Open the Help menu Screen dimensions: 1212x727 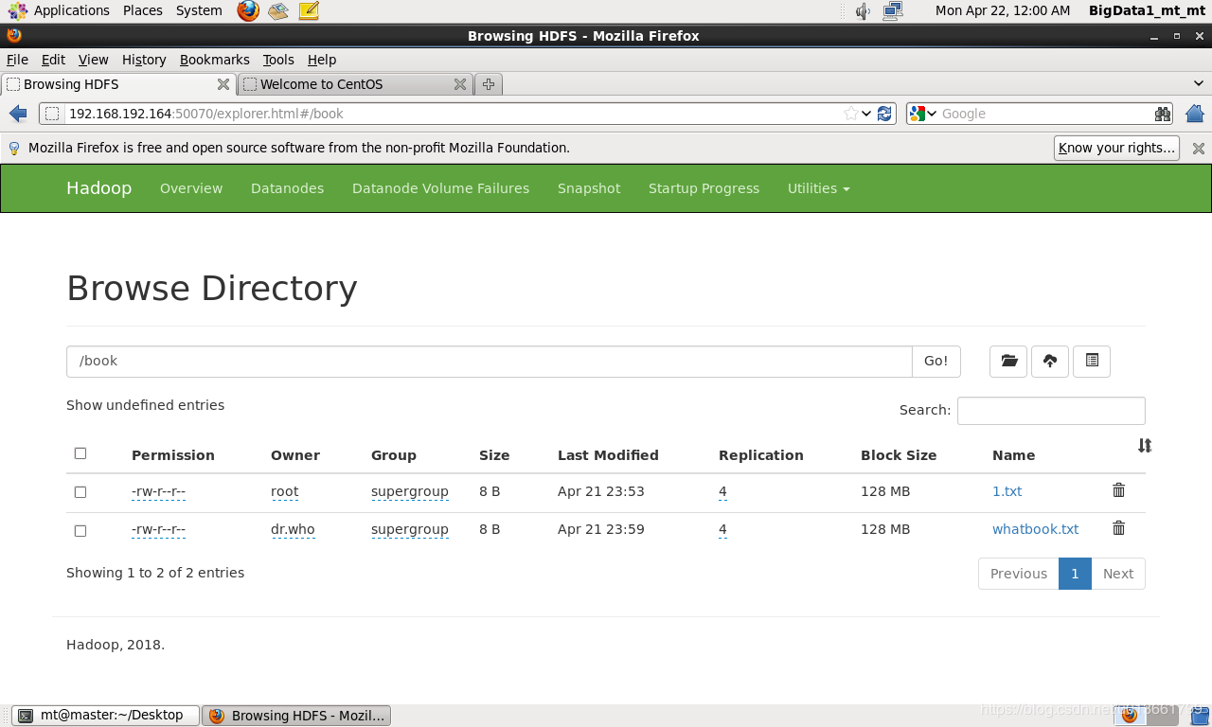[x=322, y=60]
